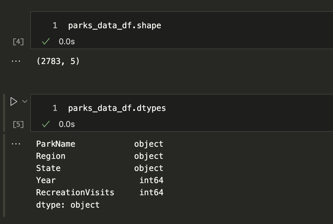Select the [4] execution count label
This screenshot has width=333, height=224.
click(18, 42)
